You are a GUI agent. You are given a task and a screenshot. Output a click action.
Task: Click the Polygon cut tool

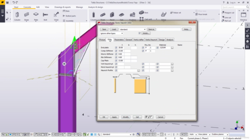[x=228, y=13]
